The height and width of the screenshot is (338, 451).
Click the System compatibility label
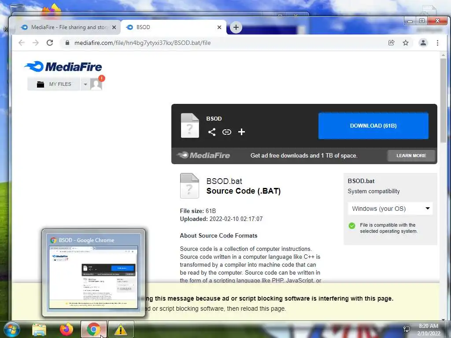click(373, 191)
